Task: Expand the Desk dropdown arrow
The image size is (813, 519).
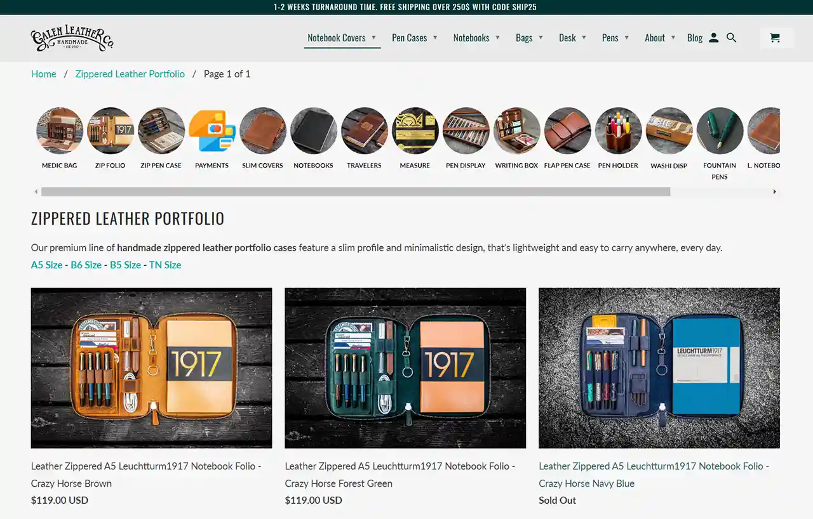Action: (x=584, y=37)
